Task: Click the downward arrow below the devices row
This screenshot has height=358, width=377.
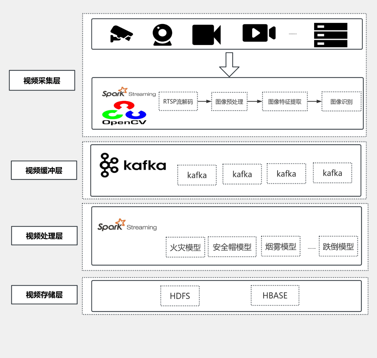Action: pos(229,64)
